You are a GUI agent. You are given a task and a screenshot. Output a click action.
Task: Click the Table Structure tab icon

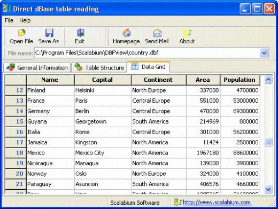79,67
